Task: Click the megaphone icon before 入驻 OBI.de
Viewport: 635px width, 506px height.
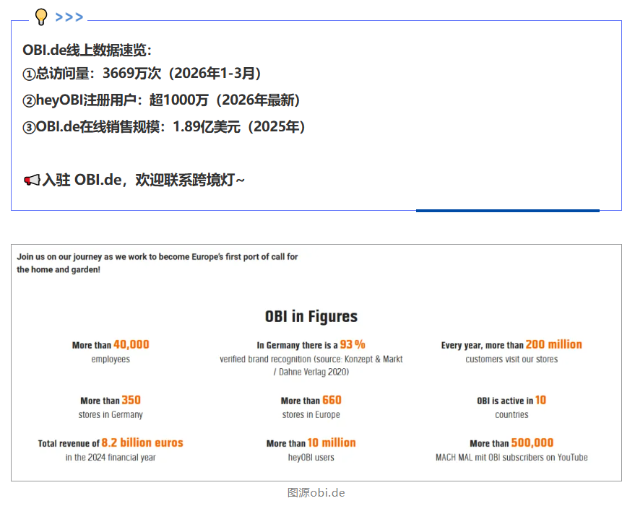Action: (32, 180)
